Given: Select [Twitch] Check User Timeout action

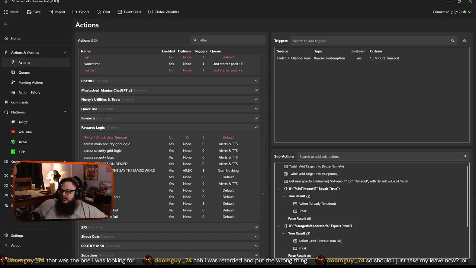Looking at the screenshot, I should click(x=170, y=138).
